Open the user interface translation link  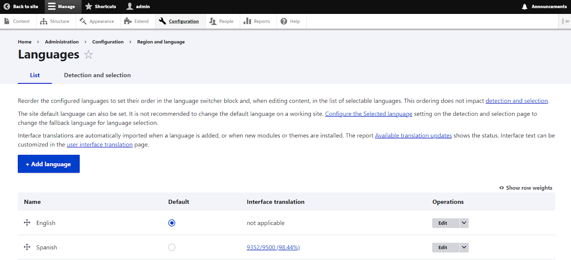point(100,145)
